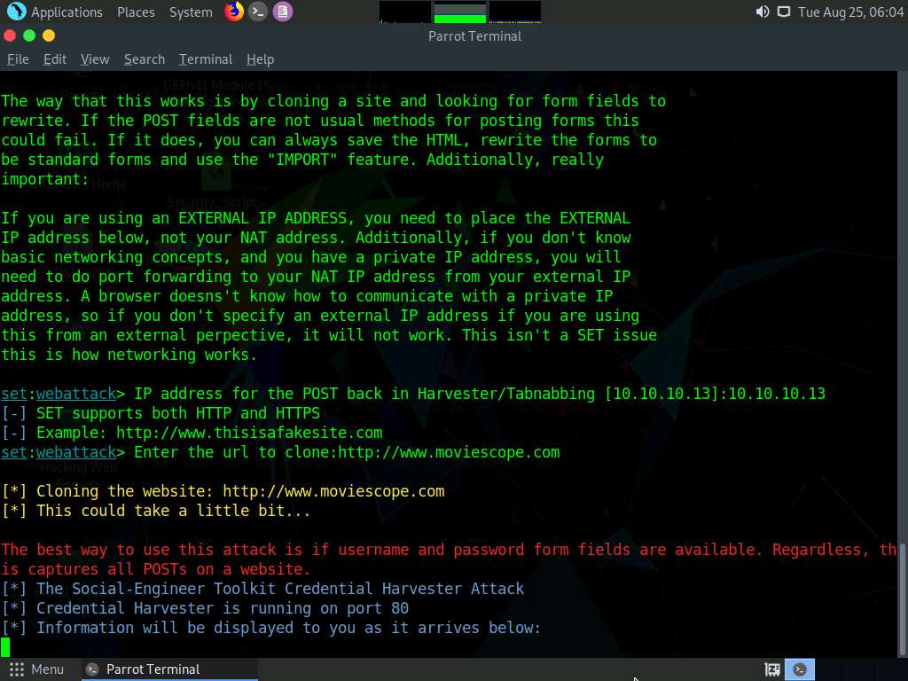Open the Parrot Applications menu icon

tap(16, 12)
